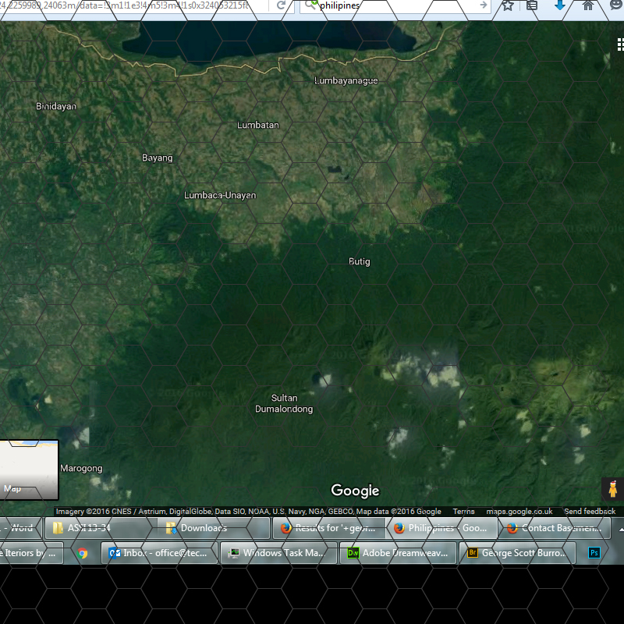Open Google apps grid on the map
Image resolution: width=624 pixels, height=624 pixels.
tap(620, 44)
